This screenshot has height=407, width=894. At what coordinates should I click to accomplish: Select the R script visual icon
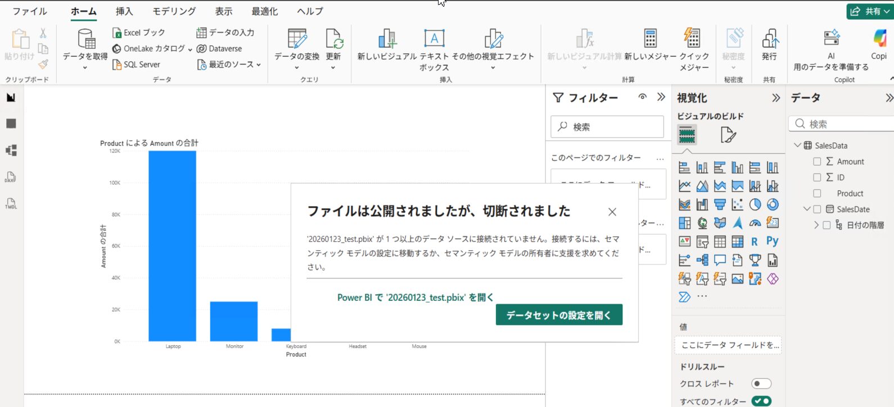[755, 241]
